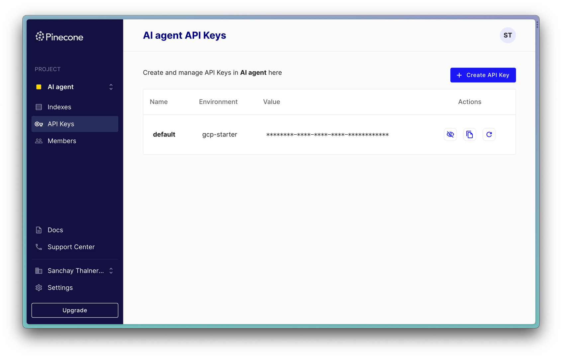Click the default key name
The image size is (562, 358).
pyautogui.click(x=164, y=135)
